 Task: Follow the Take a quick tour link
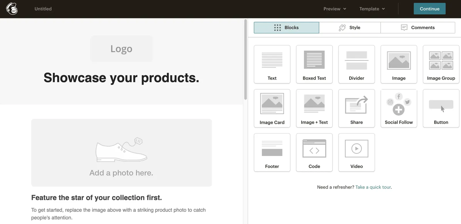tap(373, 187)
